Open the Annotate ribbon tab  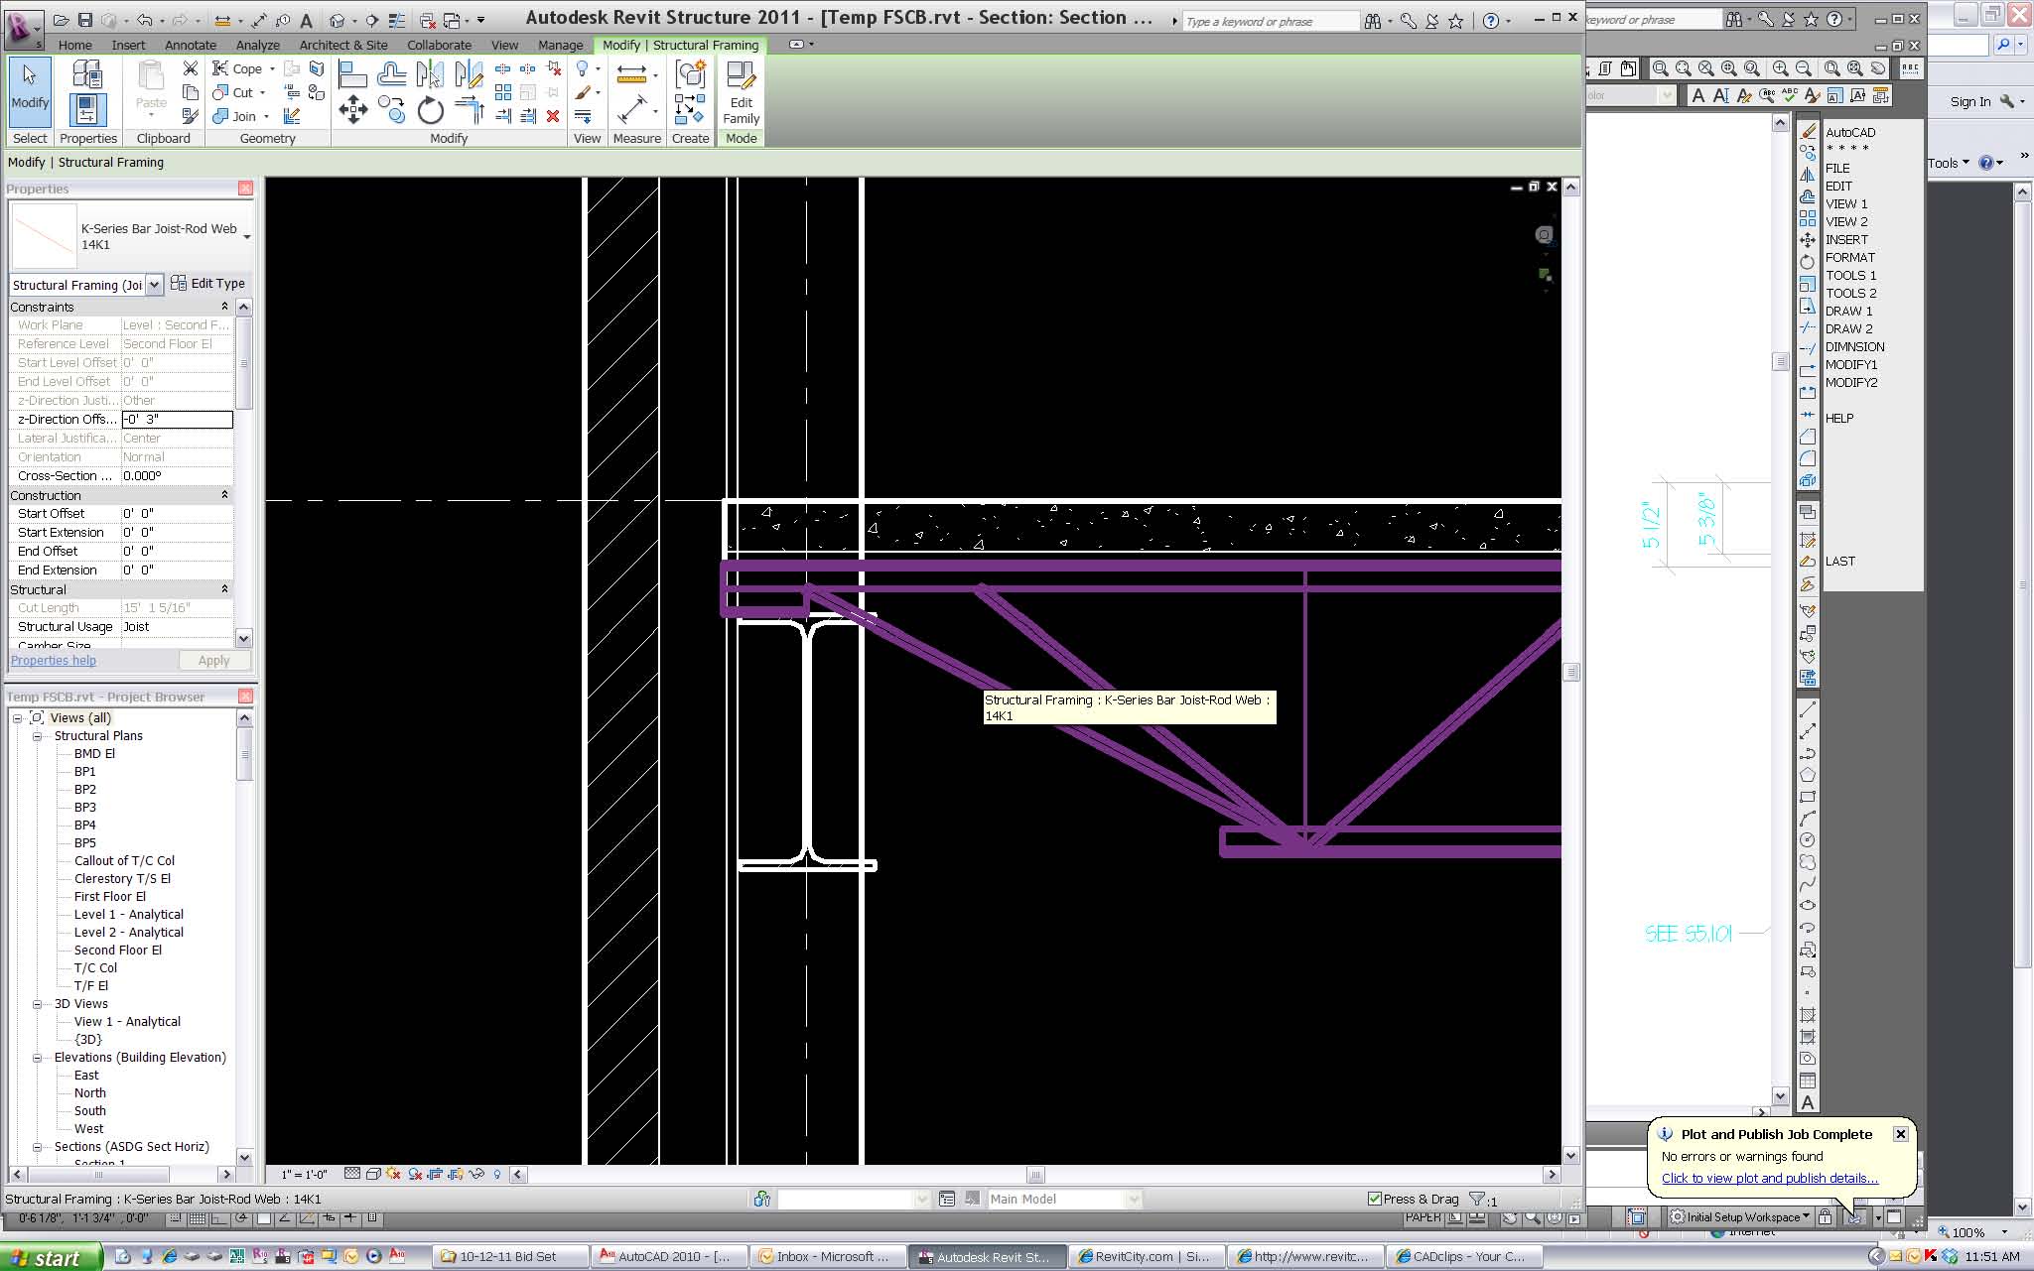click(x=190, y=45)
